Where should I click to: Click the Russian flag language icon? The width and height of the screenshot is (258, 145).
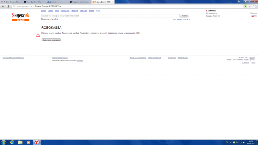253,16
